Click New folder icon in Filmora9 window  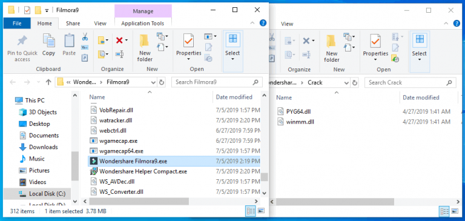(145, 41)
